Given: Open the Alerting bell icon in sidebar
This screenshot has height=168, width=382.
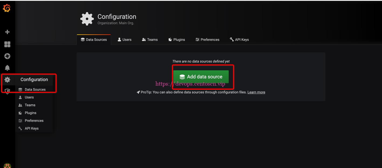Looking at the screenshot, I should coord(7,68).
